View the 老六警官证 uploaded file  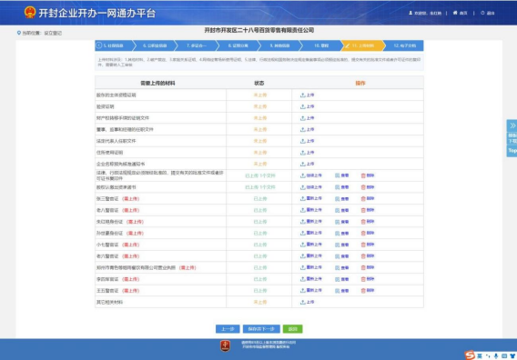pos(342,256)
